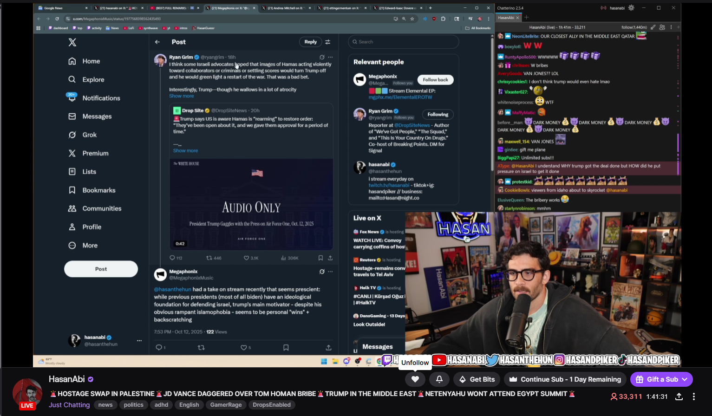
Task: Switch to Google News browser tab
Action: point(63,8)
